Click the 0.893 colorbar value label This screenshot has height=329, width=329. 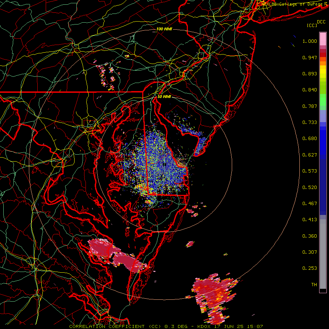point(310,73)
